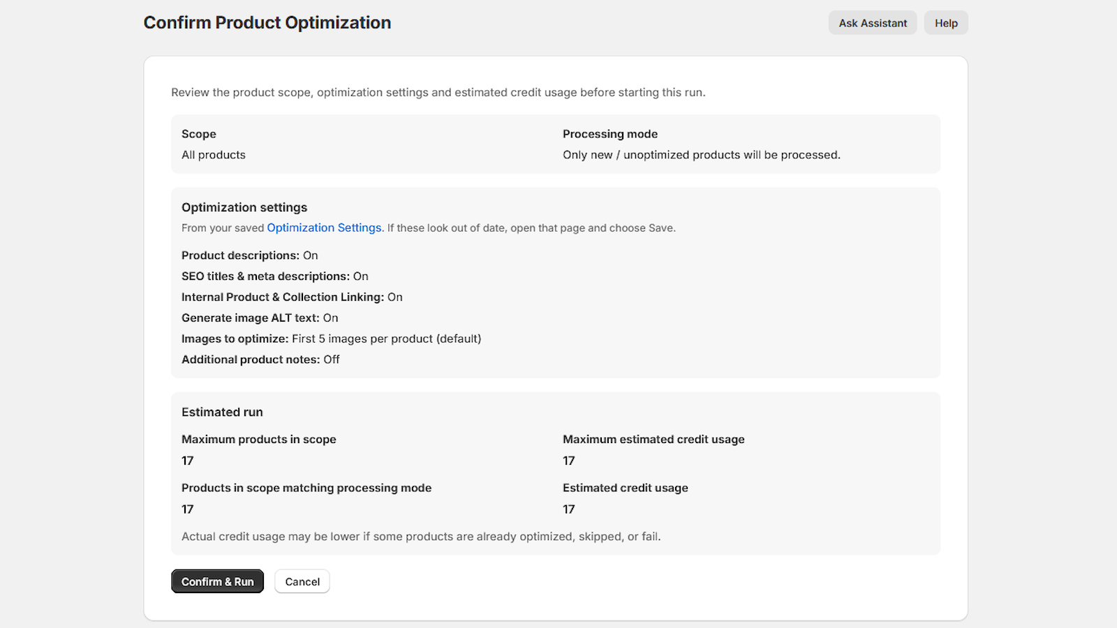Click the 'Review the product scope' intro sentence

(438, 92)
